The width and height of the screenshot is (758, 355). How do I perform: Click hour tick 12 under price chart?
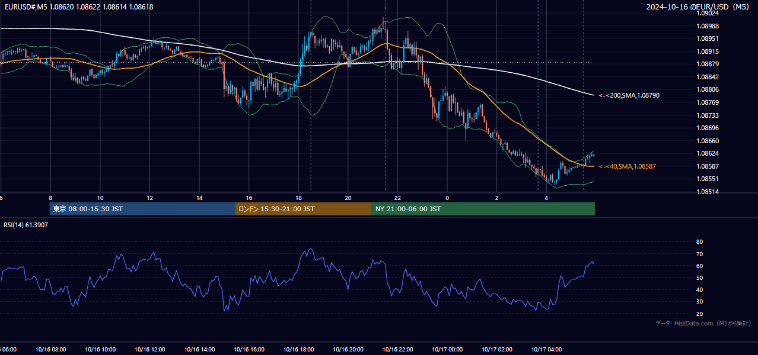pos(149,198)
